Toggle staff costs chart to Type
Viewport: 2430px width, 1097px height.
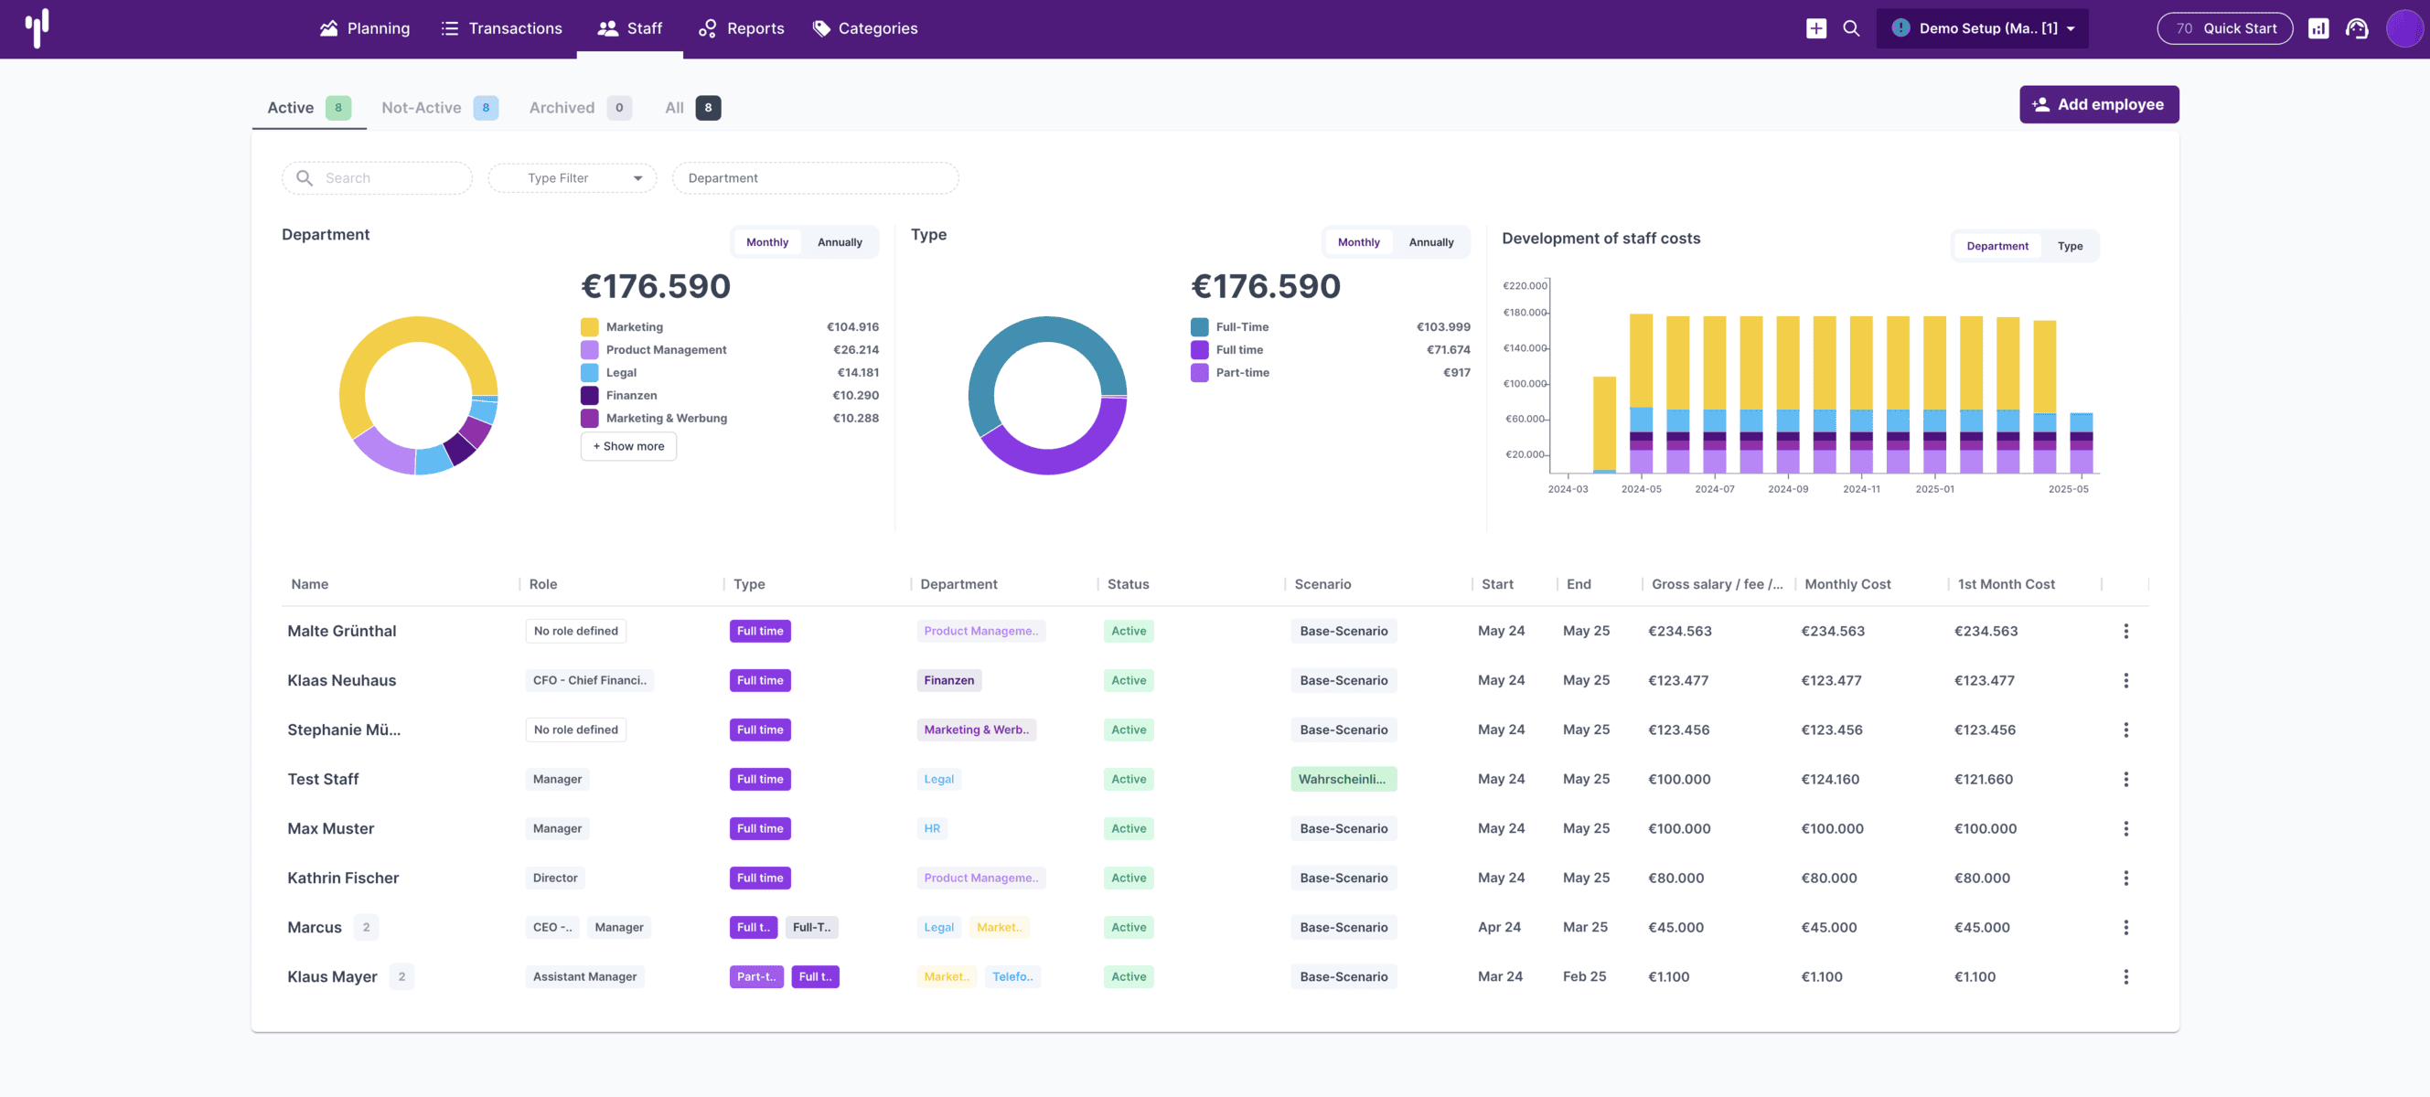click(2070, 246)
